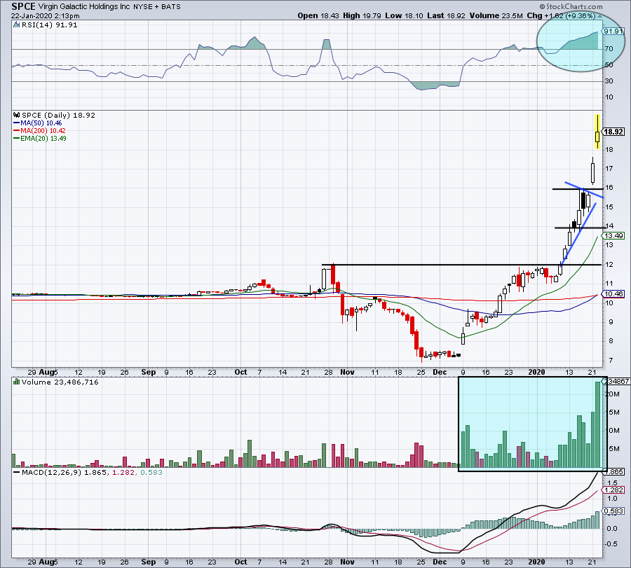Click the SPCE (Daily) 18.92 legend
631x568 pixels.
58,116
